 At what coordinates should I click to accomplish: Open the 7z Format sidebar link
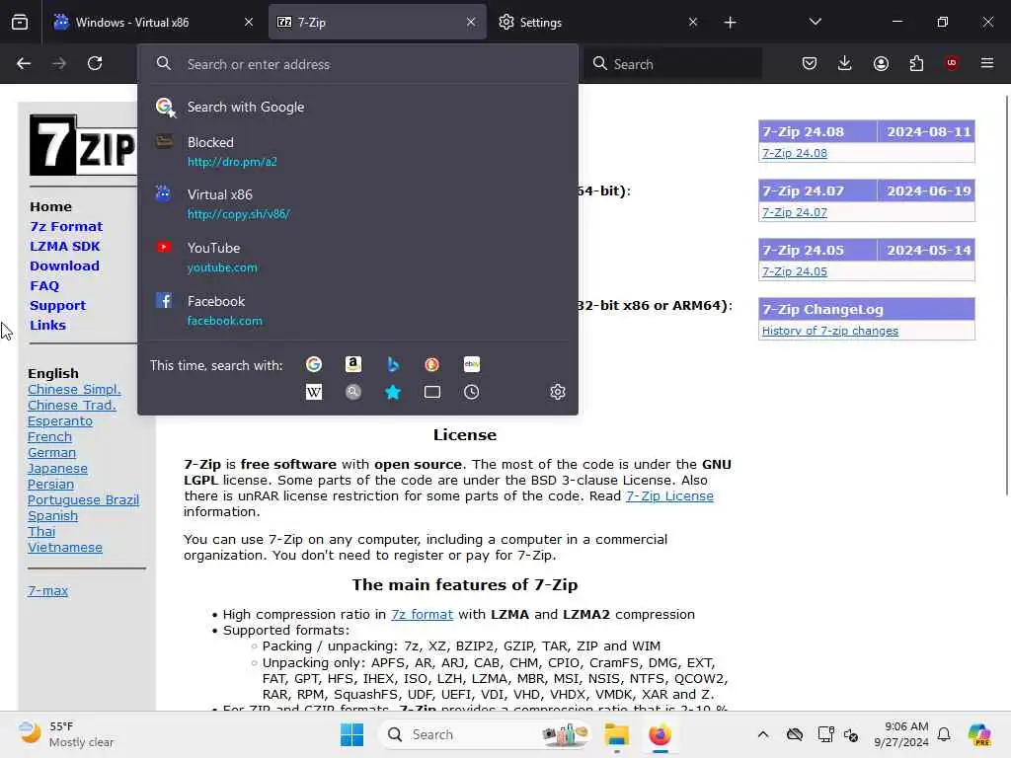pyautogui.click(x=66, y=227)
